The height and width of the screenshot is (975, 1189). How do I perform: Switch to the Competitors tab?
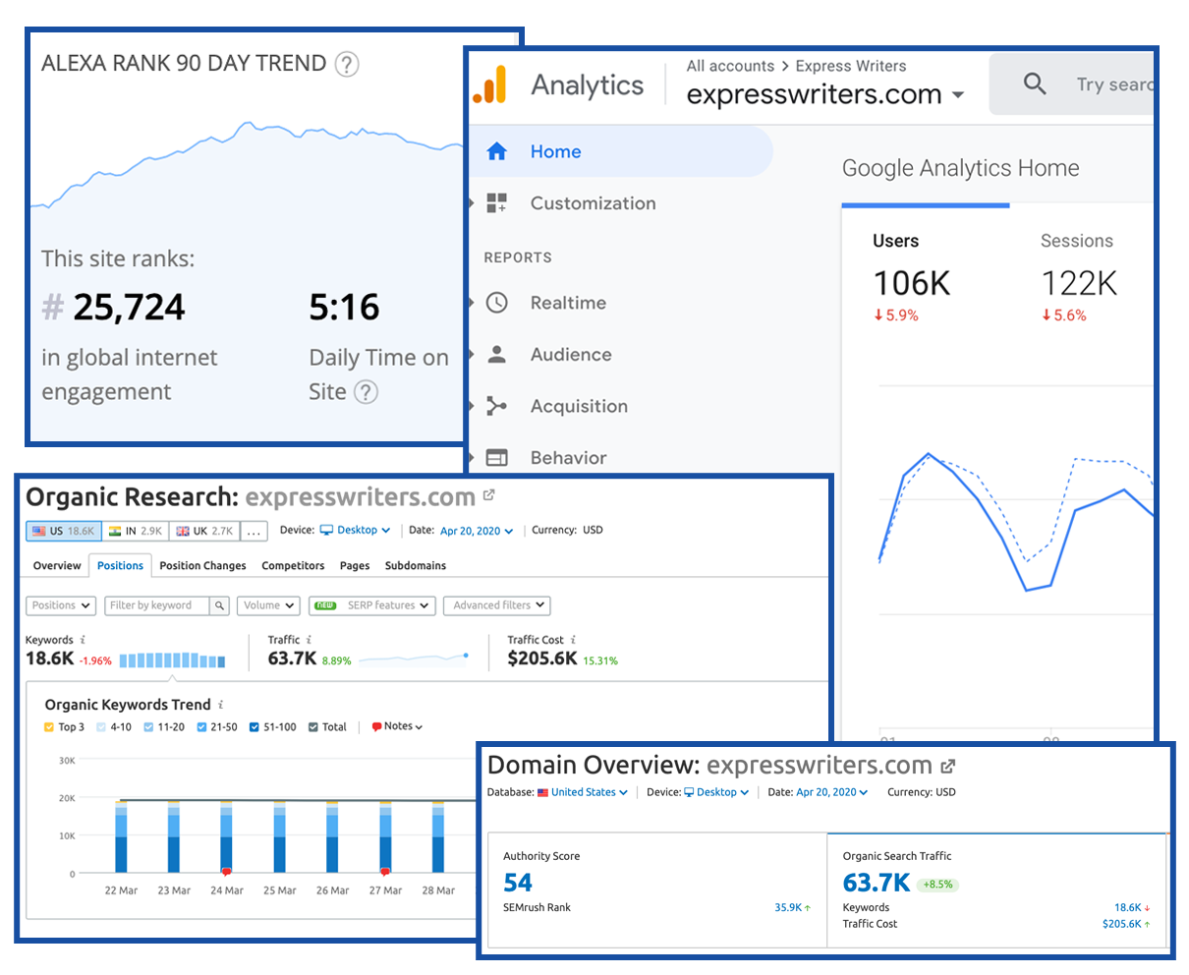[293, 566]
